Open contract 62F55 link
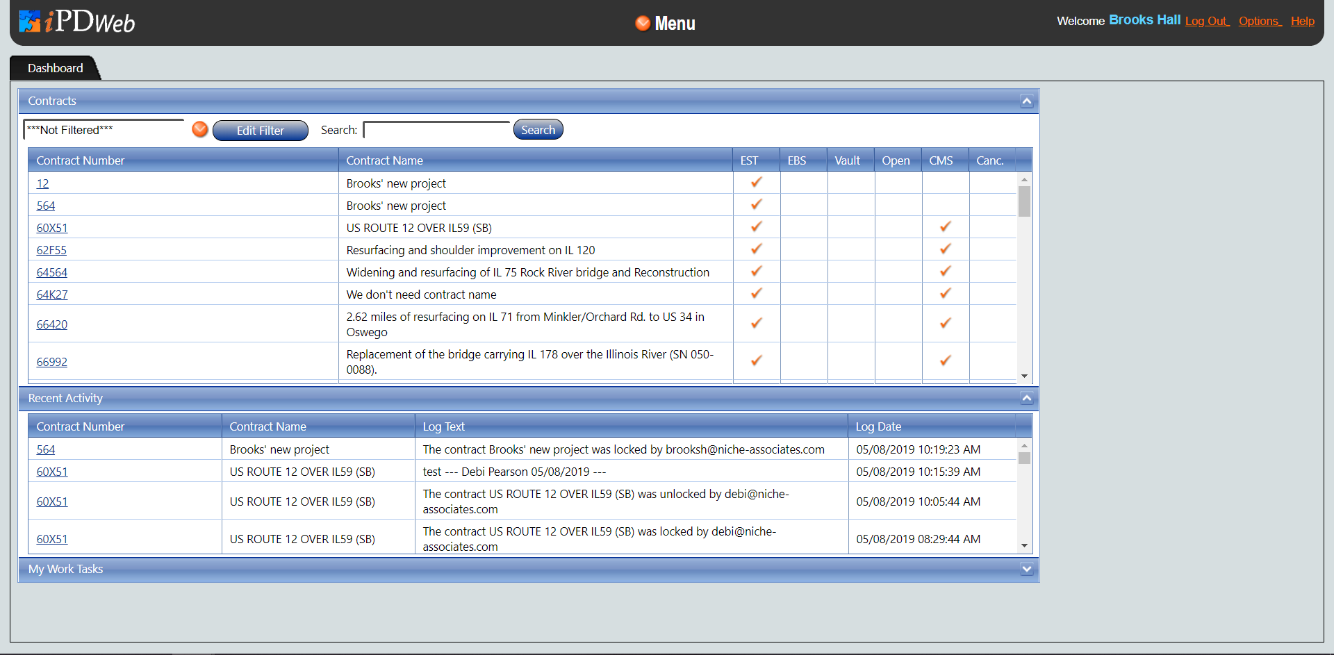 [x=51, y=250]
